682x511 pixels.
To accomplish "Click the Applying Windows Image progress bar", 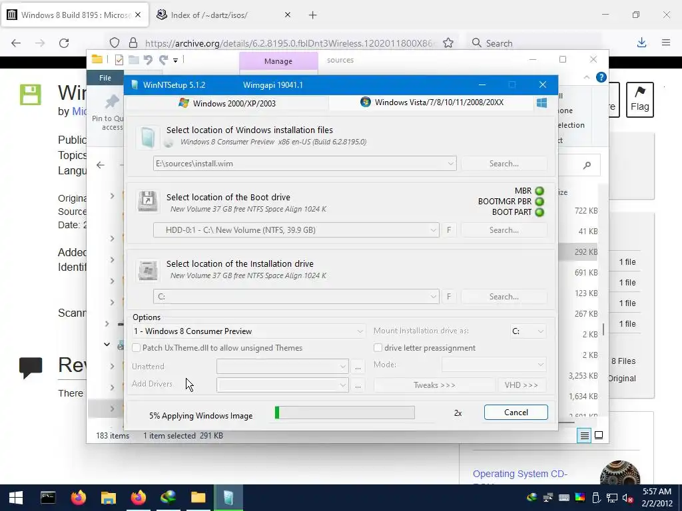I will (345, 413).
